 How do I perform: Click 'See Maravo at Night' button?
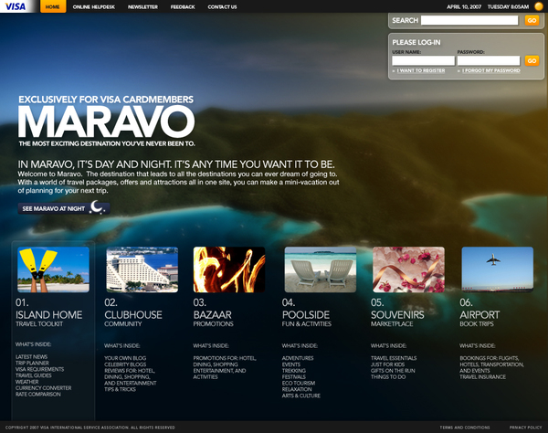(64, 208)
